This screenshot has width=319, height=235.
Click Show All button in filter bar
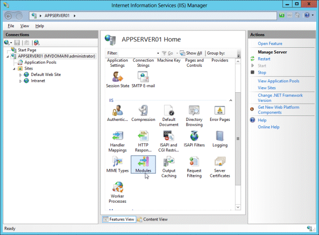[x=191, y=53]
